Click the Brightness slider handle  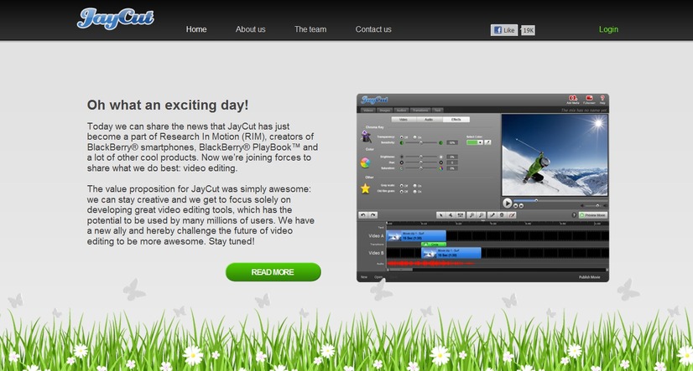tap(421, 157)
